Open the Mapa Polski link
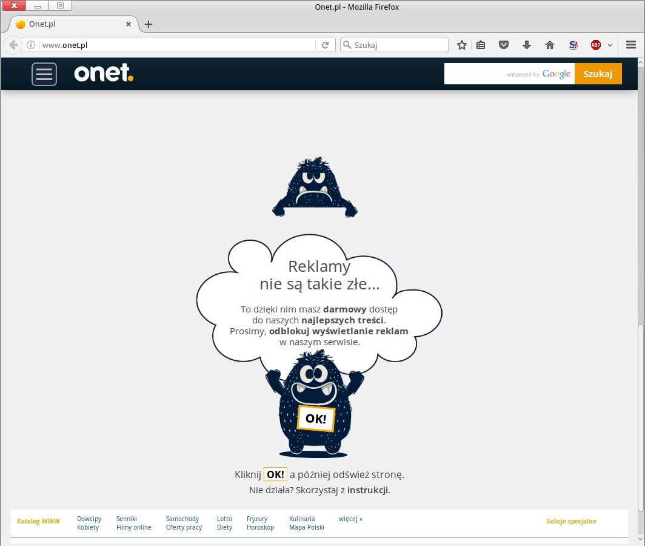Screen dimensions: 645x546 click(x=307, y=527)
